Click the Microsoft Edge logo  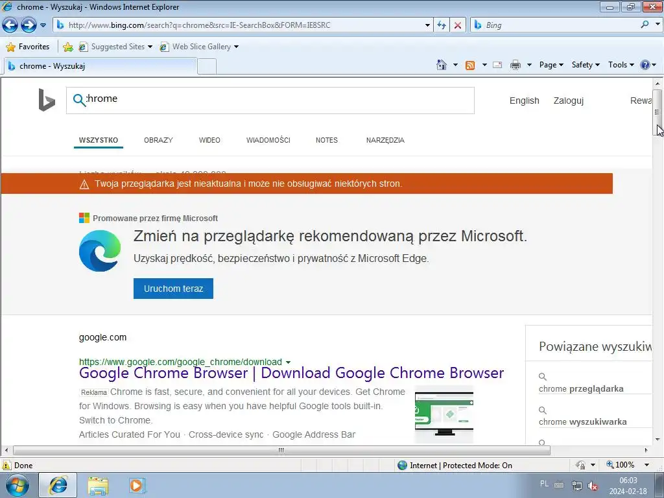pos(100,251)
